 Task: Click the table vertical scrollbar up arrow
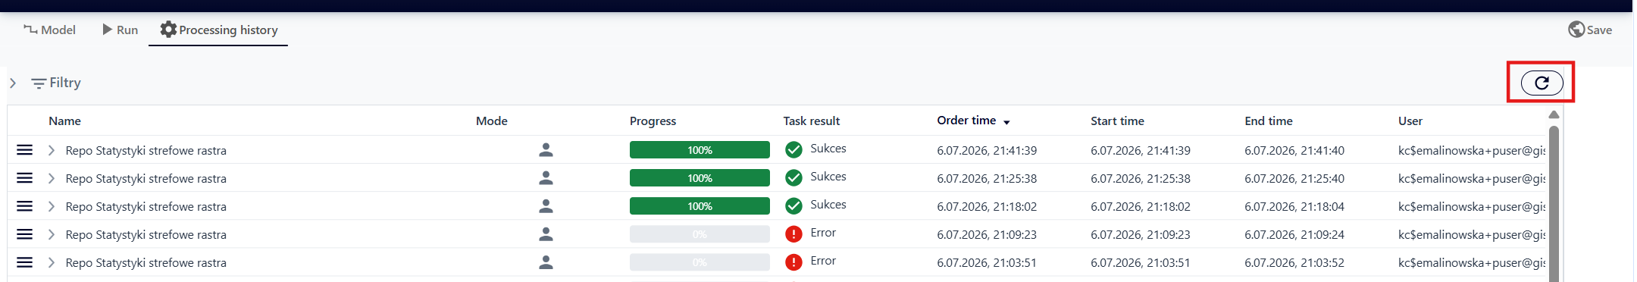click(x=1554, y=114)
